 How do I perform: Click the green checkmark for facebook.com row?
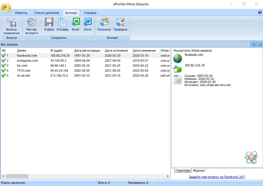click(x=4, y=56)
